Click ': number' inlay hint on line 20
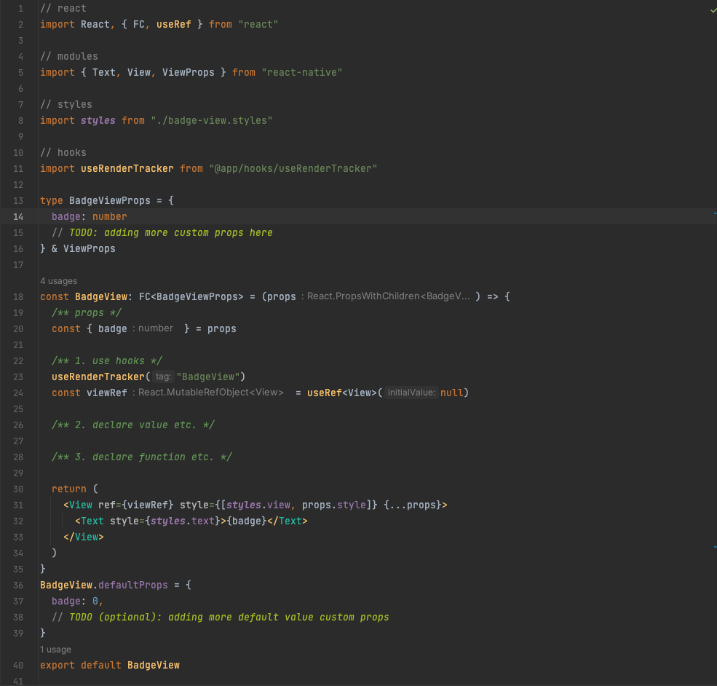This screenshot has width=717, height=686. (153, 328)
